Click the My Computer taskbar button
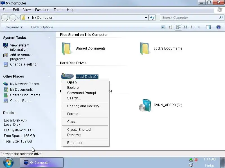Screen dimensions: 225x168 (x=42, y=162)
